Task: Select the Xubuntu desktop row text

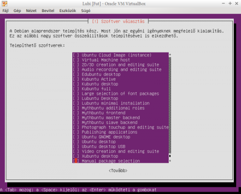Action: [x=100, y=156]
